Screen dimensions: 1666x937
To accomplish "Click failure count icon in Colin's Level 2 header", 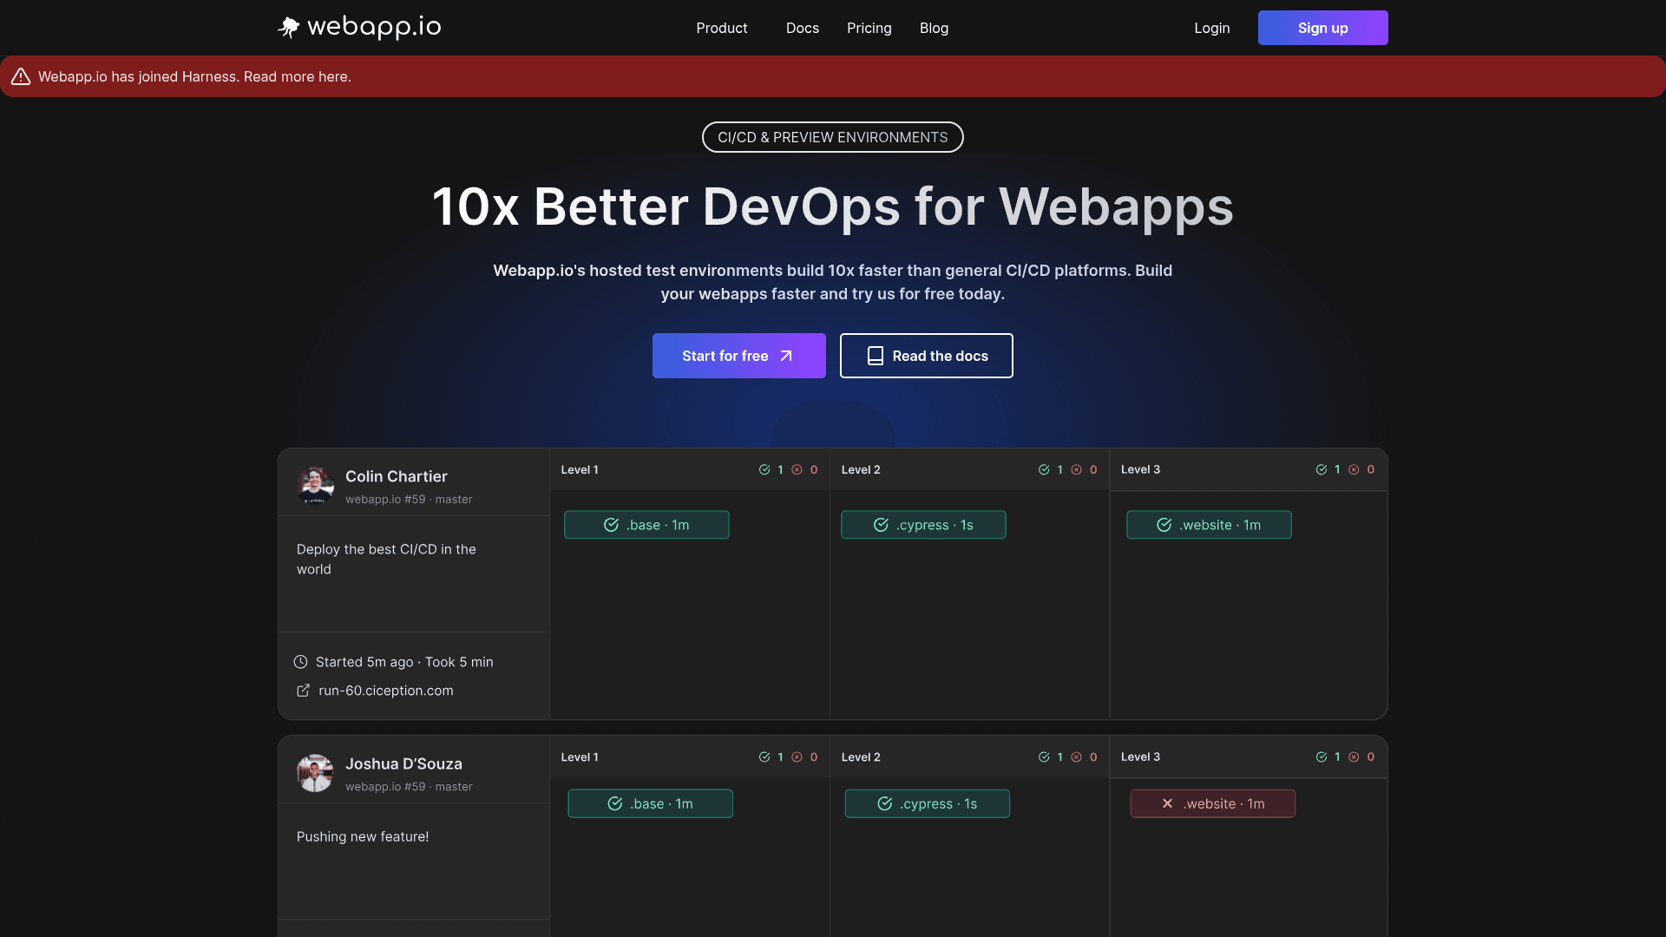I will pos(1076,469).
